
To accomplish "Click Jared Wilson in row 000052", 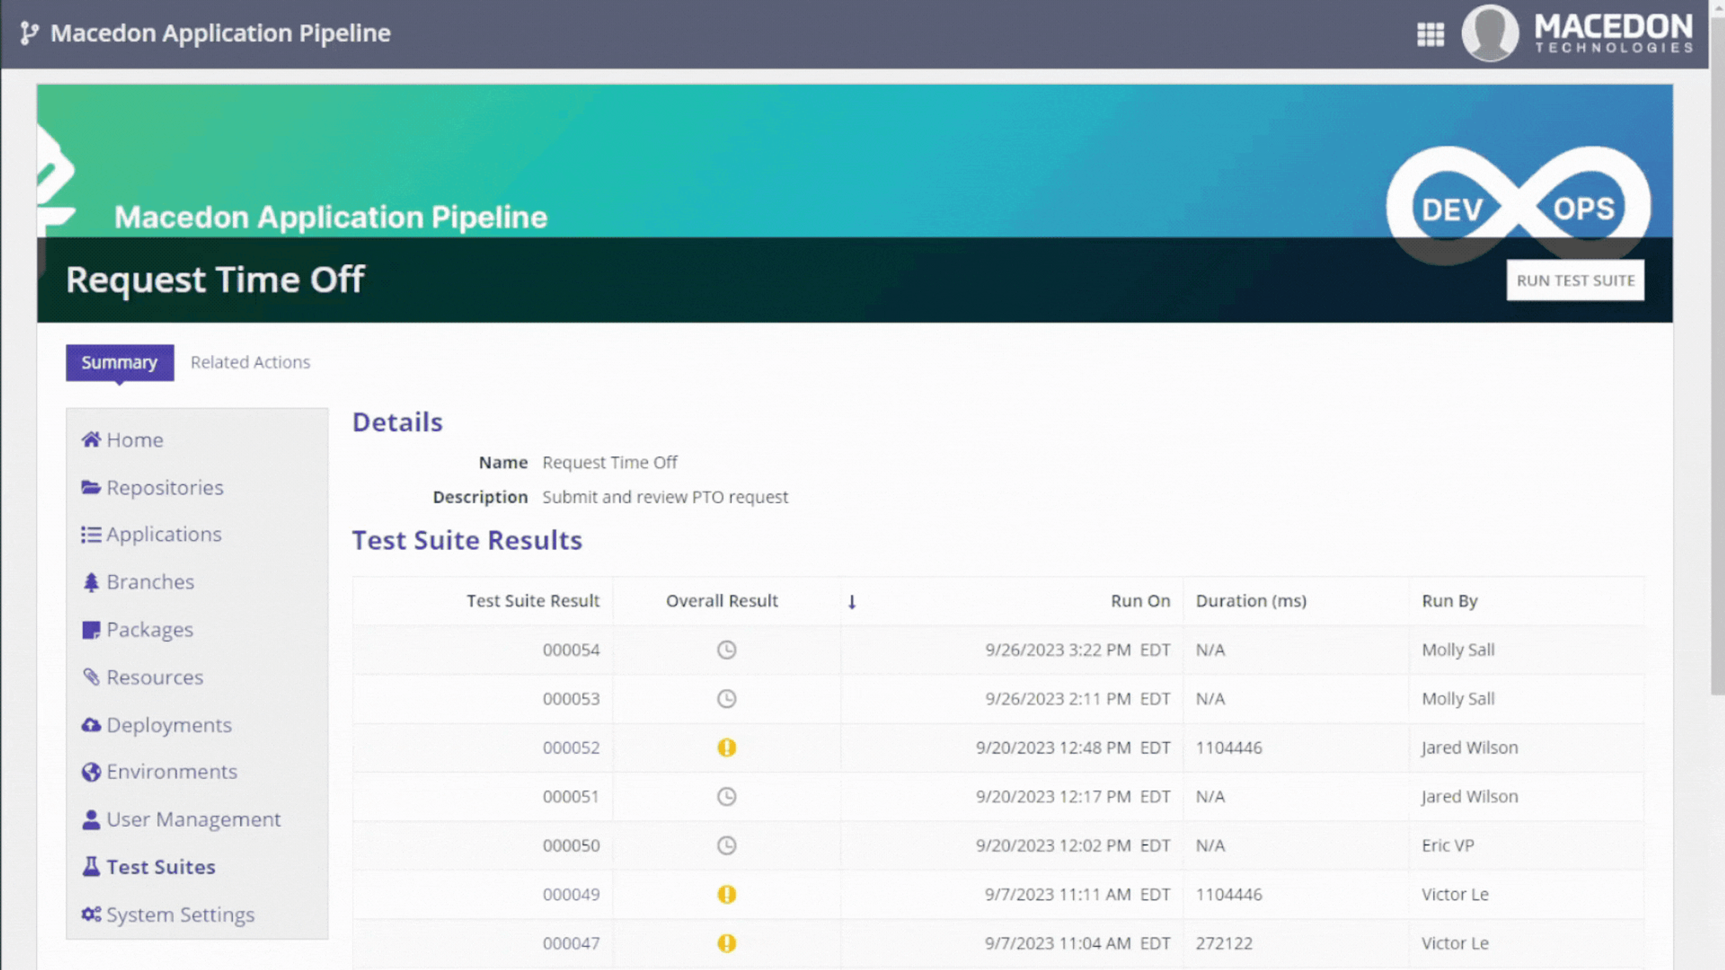I will click(1470, 748).
